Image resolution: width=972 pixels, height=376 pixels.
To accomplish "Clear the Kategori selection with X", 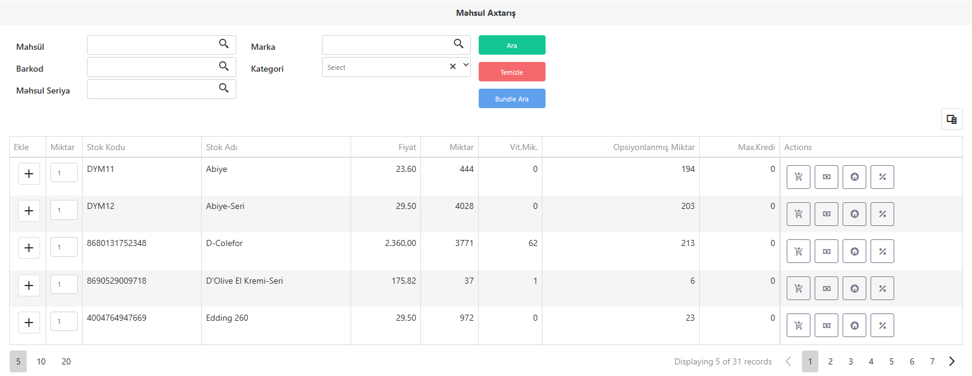I will coord(453,67).
